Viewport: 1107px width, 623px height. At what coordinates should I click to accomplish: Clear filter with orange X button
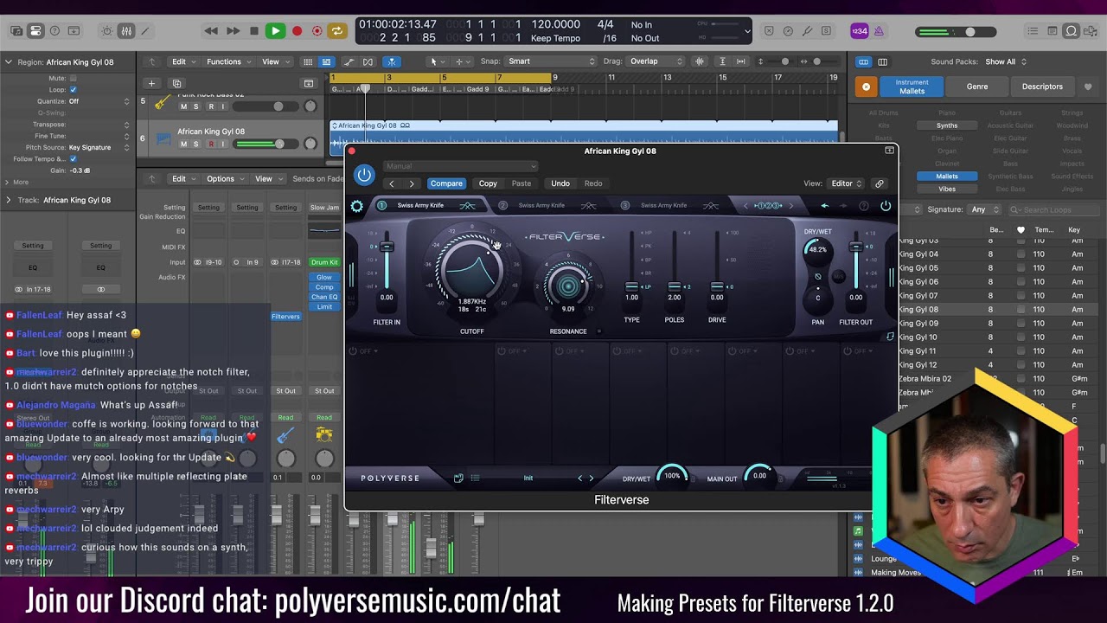pos(866,87)
